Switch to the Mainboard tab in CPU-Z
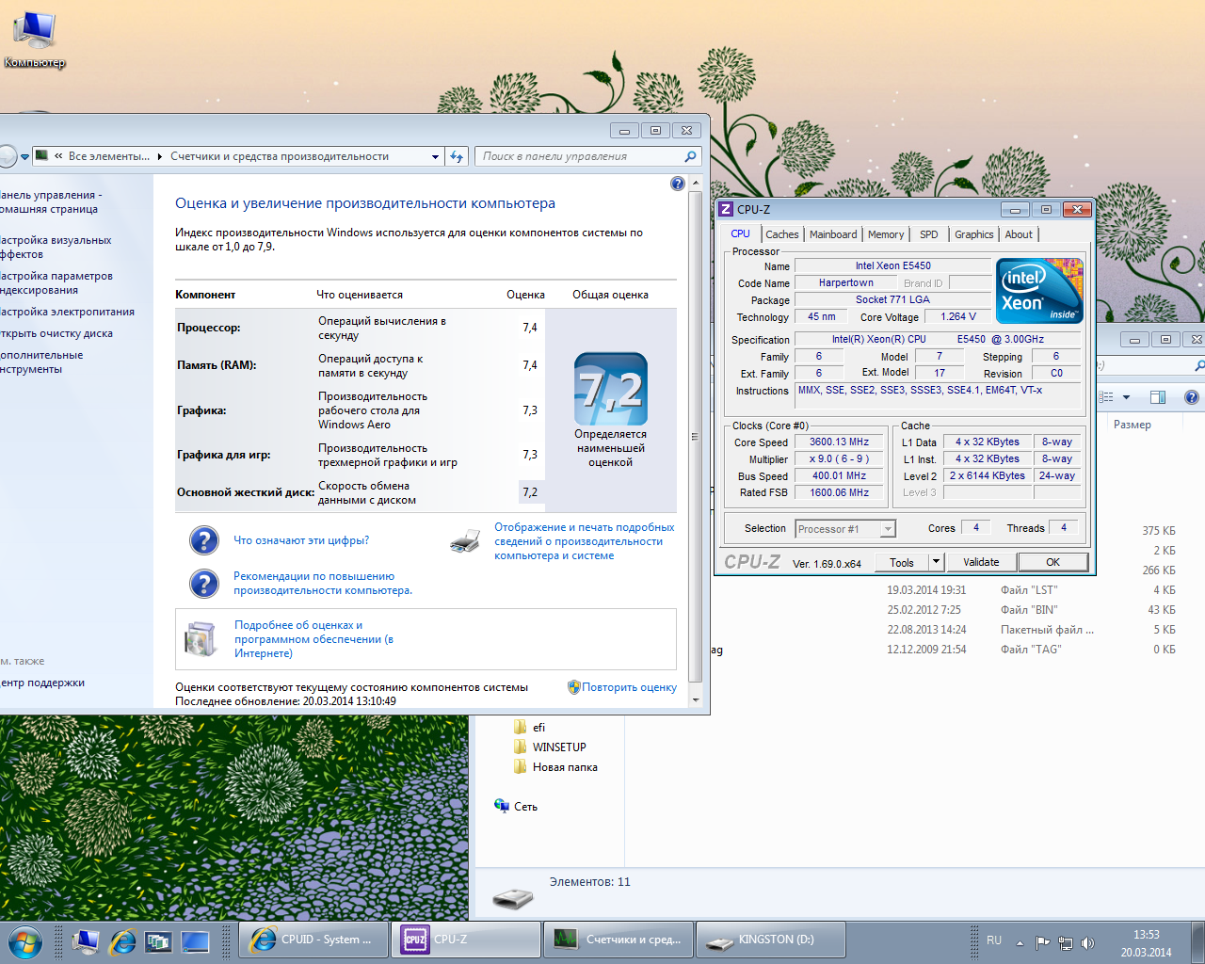The height and width of the screenshot is (964, 1205). [833, 234]
